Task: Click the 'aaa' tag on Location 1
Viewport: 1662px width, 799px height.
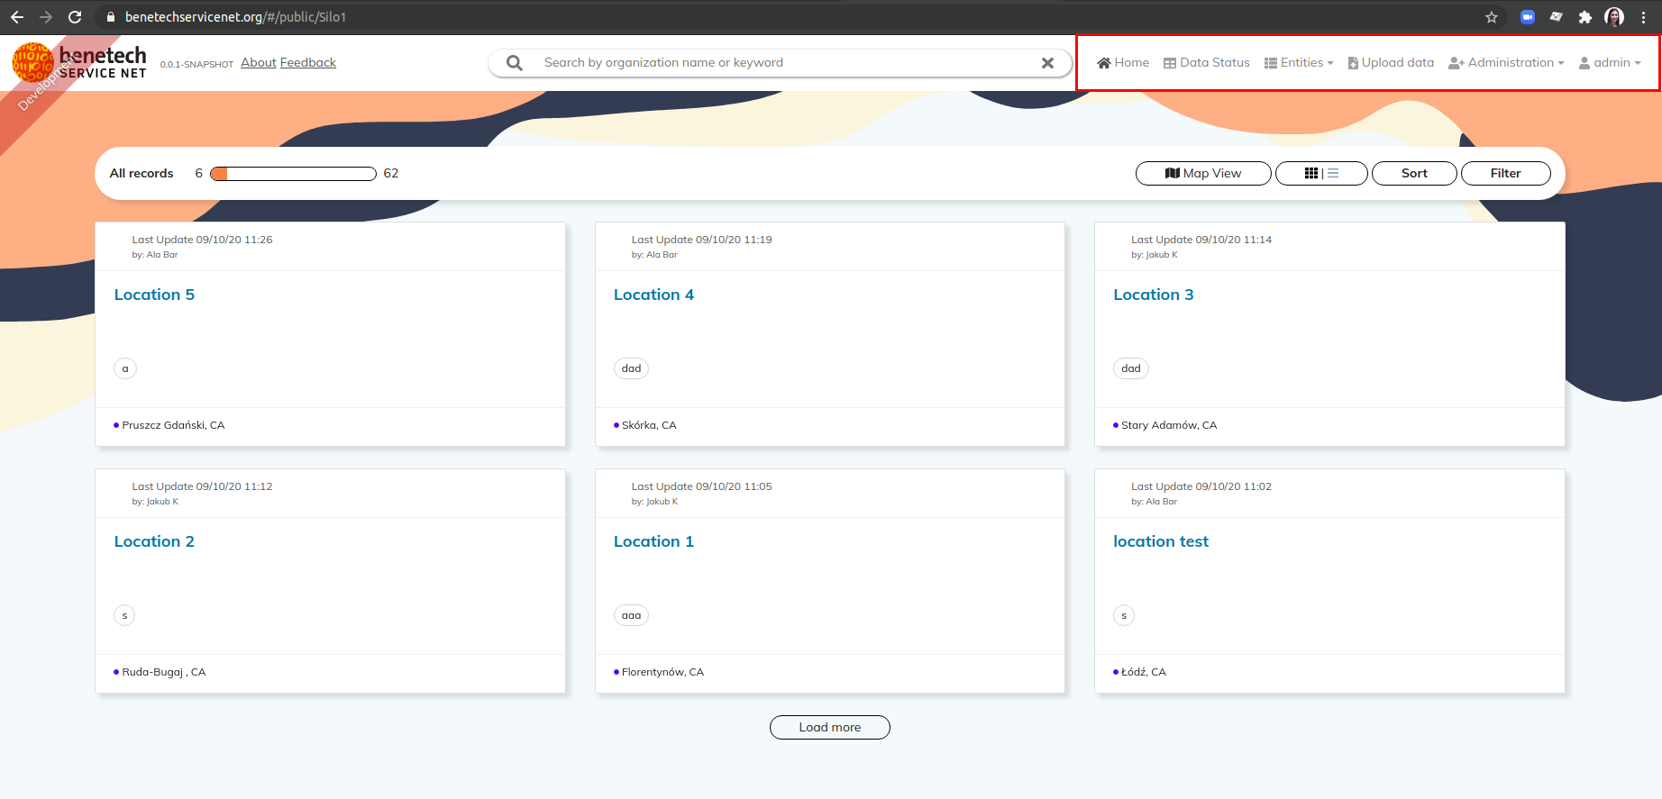Action: tap(631, 615)
